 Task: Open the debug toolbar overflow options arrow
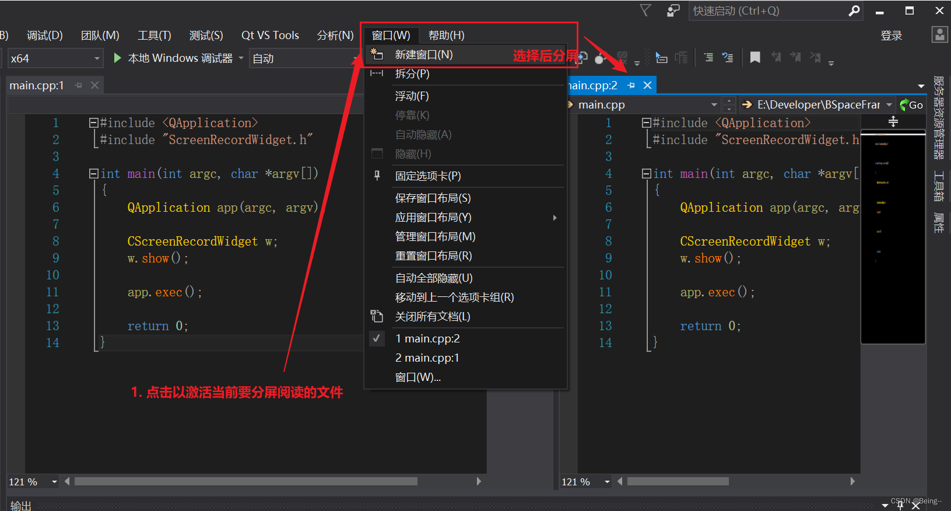(637, 62)
